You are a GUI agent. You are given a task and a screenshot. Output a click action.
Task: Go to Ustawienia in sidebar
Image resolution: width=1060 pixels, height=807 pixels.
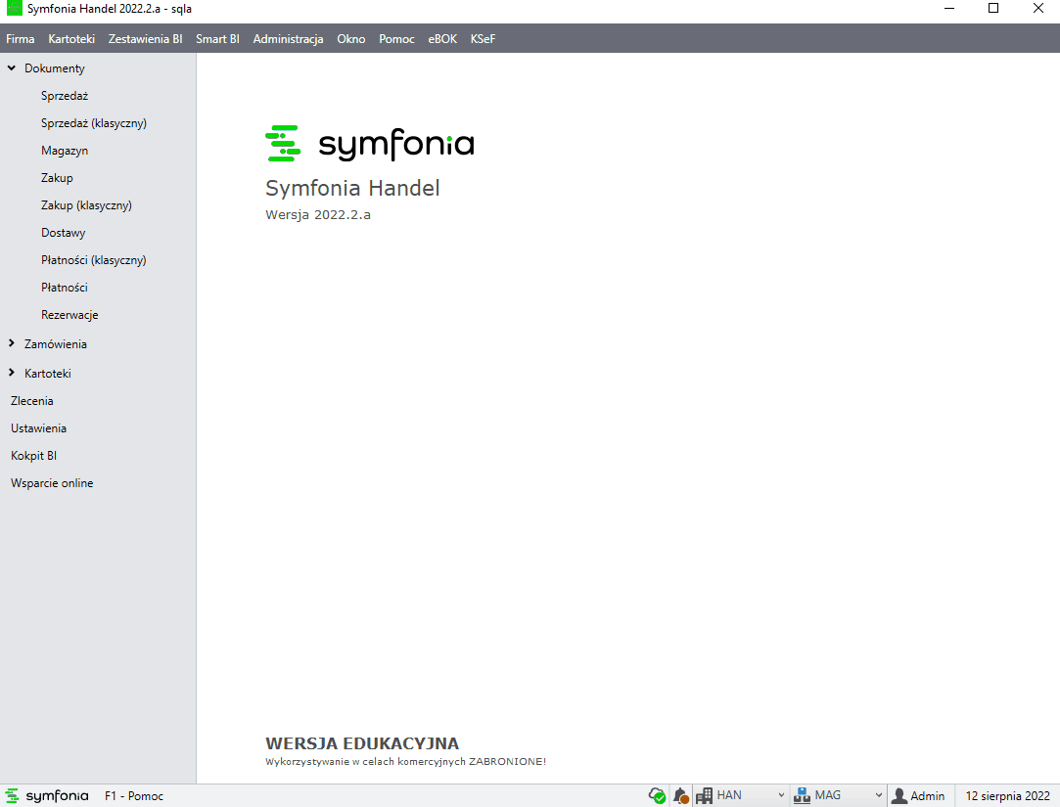(38, 428)
